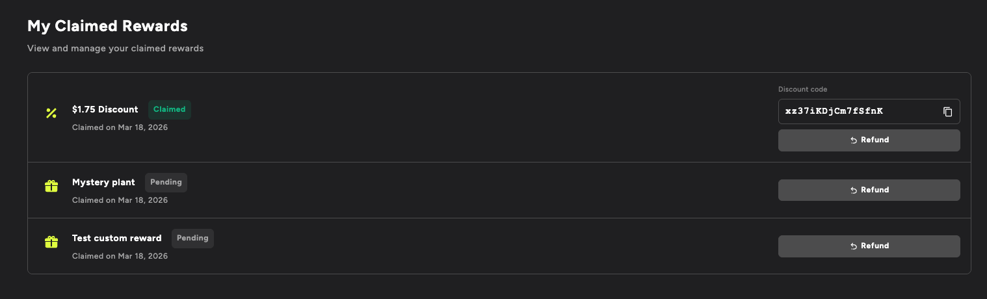The height and width of the screenshot is (299, 987).
Task: Click the claimed date under Mystery plant
Action: point(120,200)
